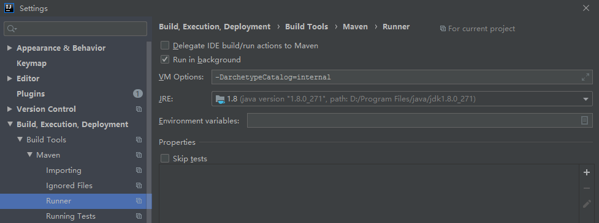This screenshot has height=223, width=599.
Task: Collapse the Maven tree node
Action: click(30, 155)
